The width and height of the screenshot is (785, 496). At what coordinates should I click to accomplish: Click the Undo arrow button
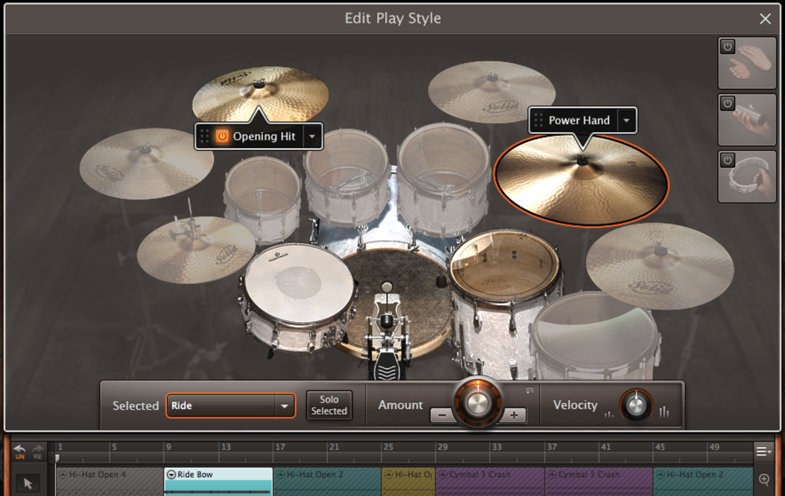click(x=20, y=451)
